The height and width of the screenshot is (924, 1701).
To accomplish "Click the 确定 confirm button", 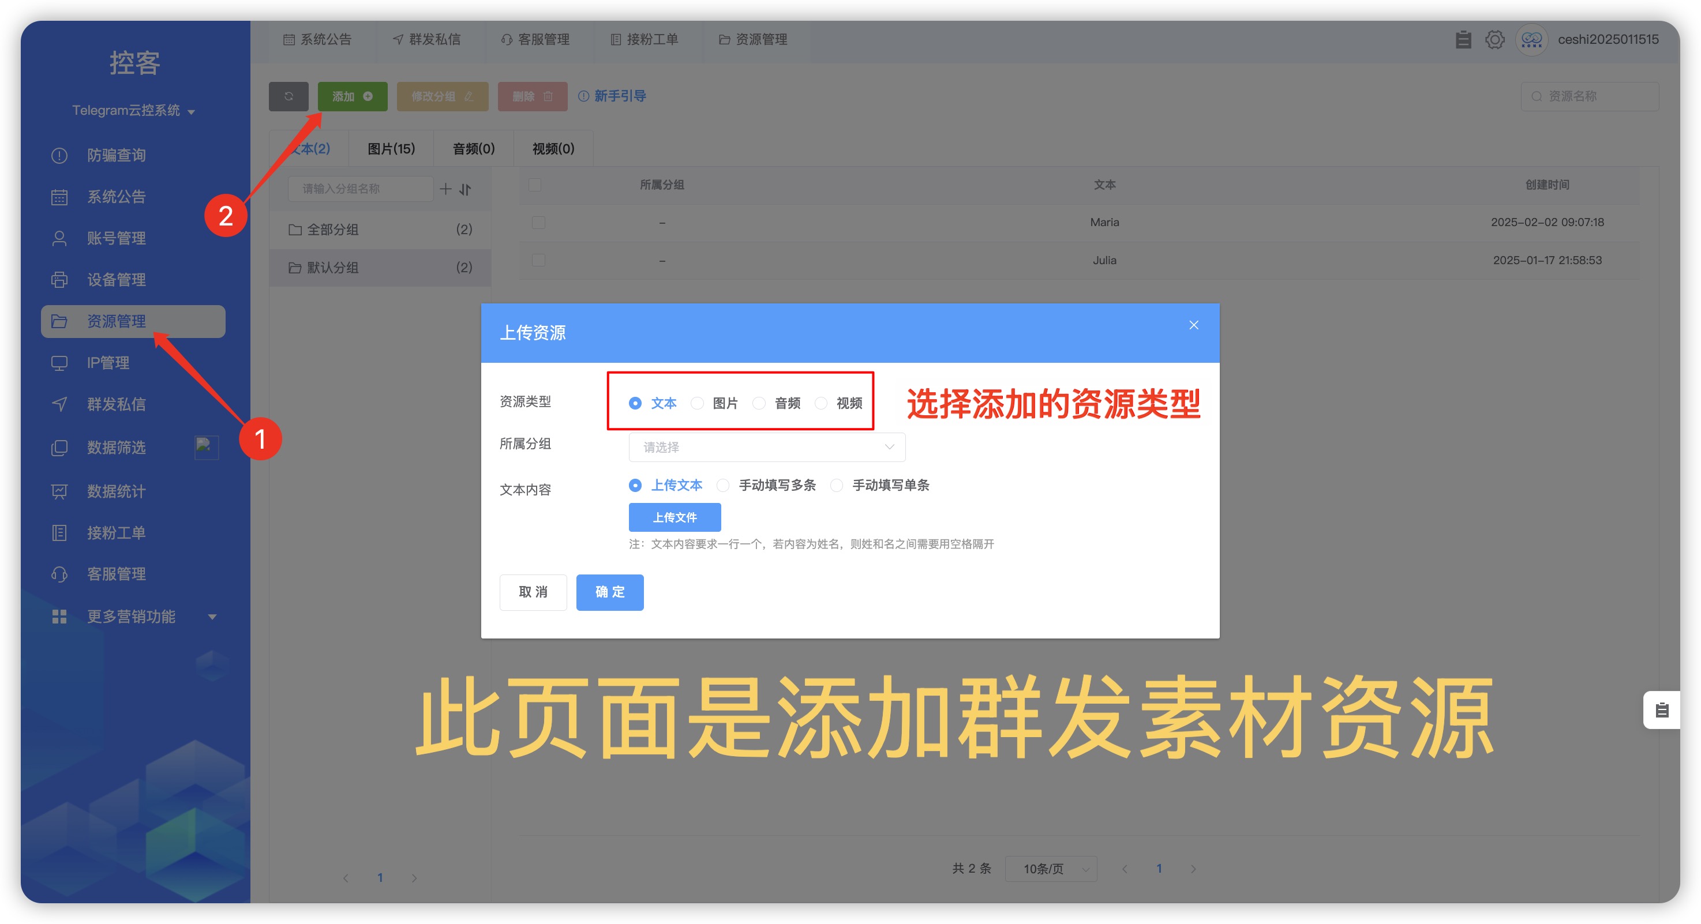I will [609, 592].
